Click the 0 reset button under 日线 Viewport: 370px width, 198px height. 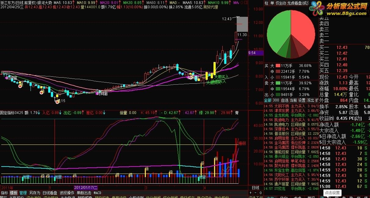click(x=260, y=193)
